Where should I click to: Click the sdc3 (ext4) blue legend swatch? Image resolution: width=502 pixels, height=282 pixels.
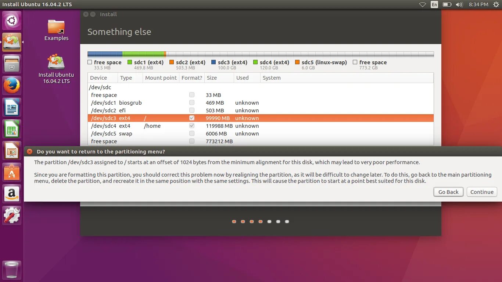tap(214, 62)
